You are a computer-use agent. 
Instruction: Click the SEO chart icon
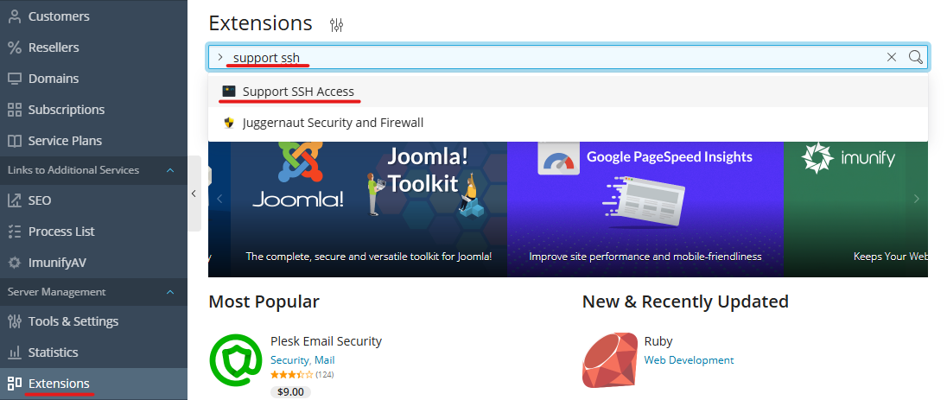15,200
